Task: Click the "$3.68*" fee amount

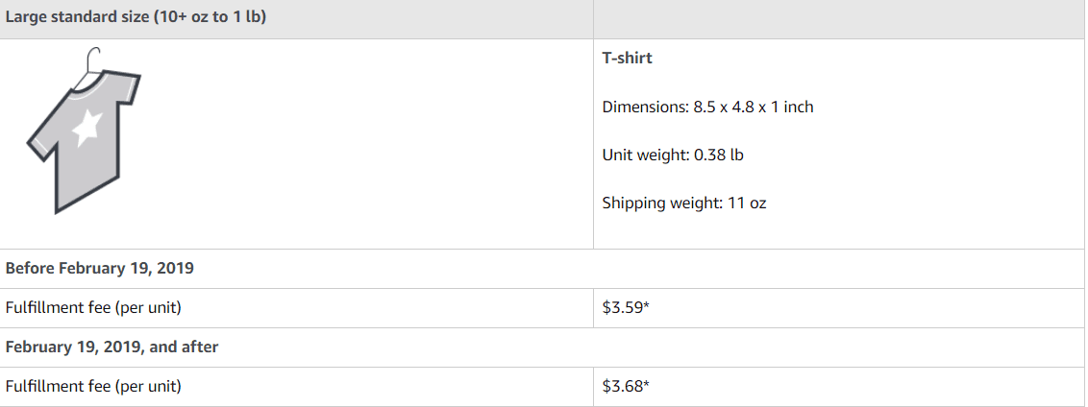Action: coord(625,386)
